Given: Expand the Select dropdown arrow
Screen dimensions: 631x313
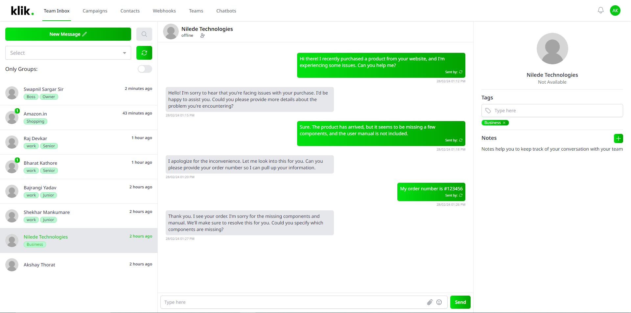Looking at the screenshot, I should pyautogui.click(x=125, y=53).
